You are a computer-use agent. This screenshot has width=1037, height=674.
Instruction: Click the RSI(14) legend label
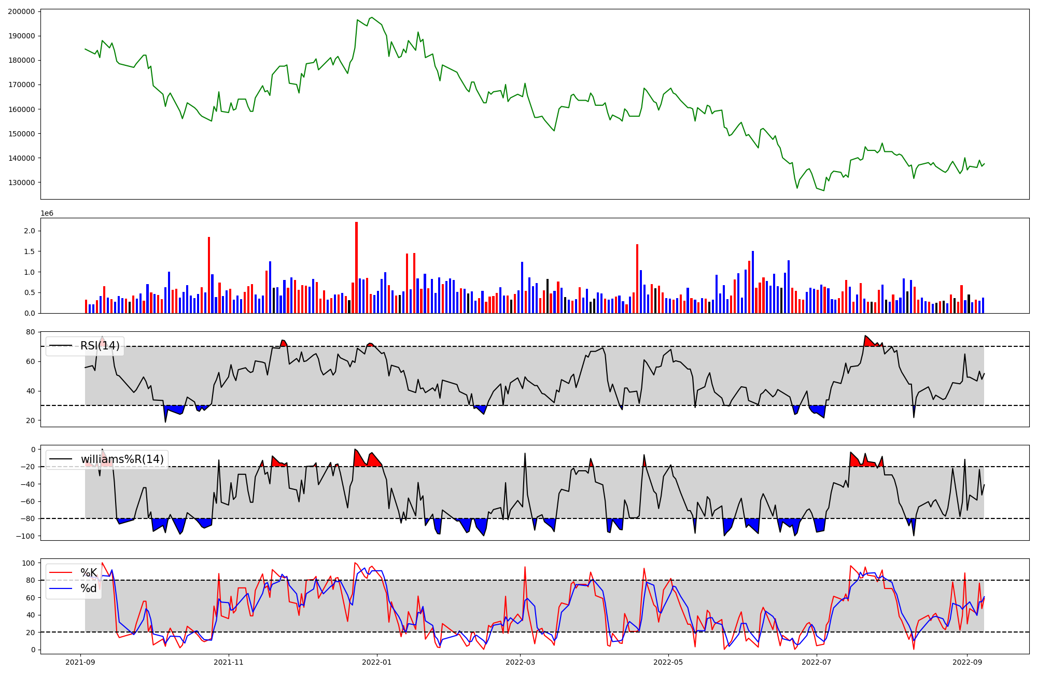pyautogui.click(x=100, y=346)
